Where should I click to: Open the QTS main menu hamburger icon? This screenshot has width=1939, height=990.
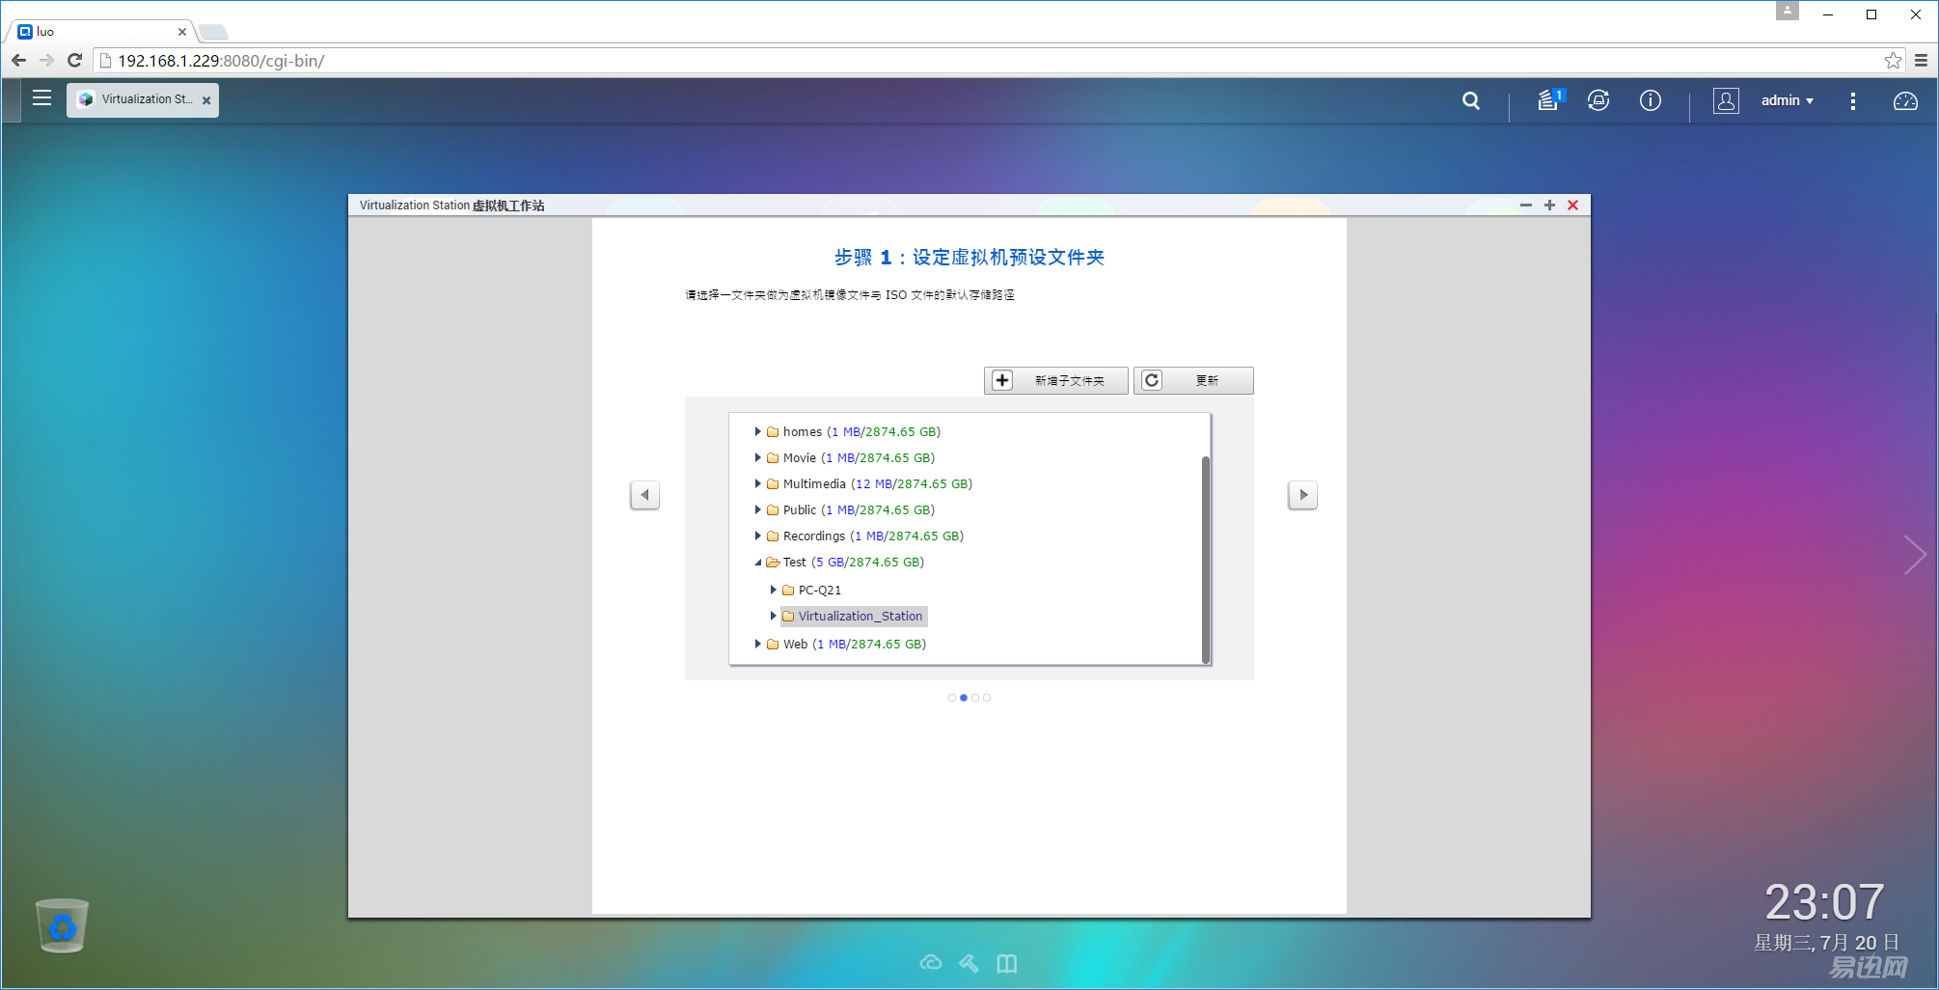click(x=41, y=98)
